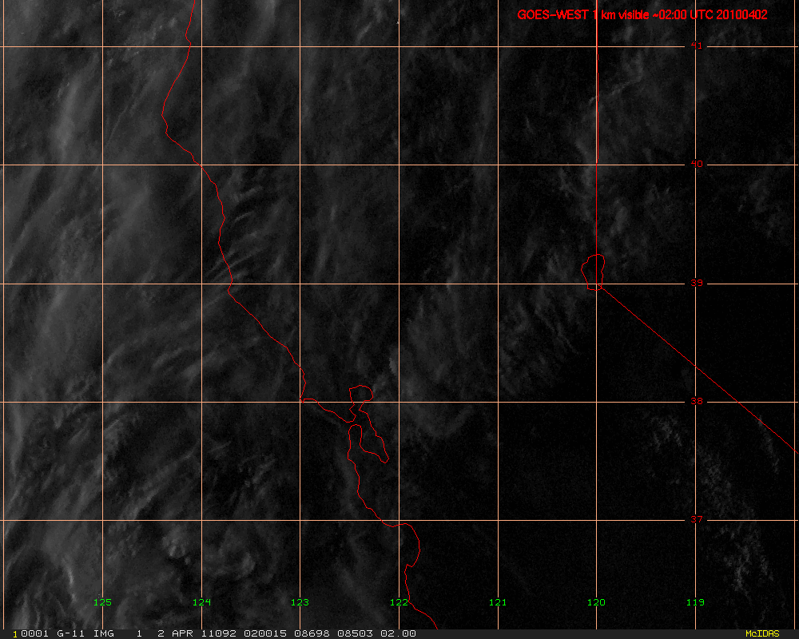Screen dimensions: 799x639
Task: Click the San Pablo Bay outline
Action: click(361, 394)
